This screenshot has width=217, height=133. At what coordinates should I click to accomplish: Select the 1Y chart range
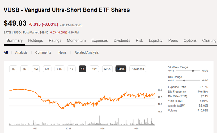click(x=72, y=69)
